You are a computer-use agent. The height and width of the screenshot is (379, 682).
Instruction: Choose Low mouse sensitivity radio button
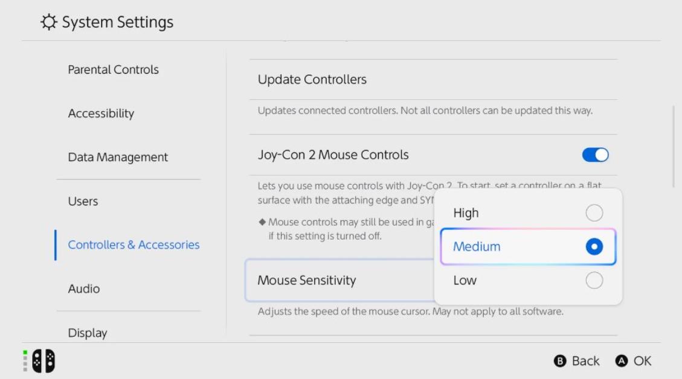594,281
